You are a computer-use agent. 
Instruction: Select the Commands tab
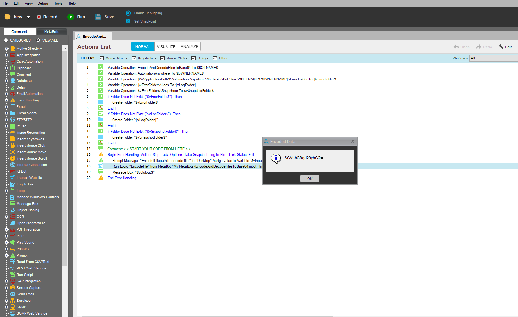coord(20,32)
